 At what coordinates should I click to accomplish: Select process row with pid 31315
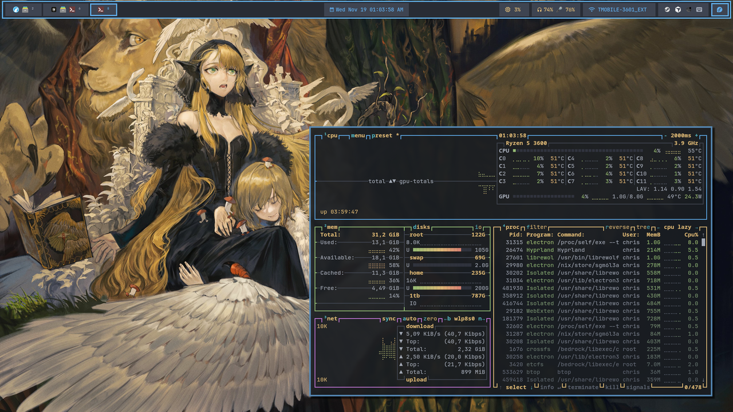(x=598, y=243)
